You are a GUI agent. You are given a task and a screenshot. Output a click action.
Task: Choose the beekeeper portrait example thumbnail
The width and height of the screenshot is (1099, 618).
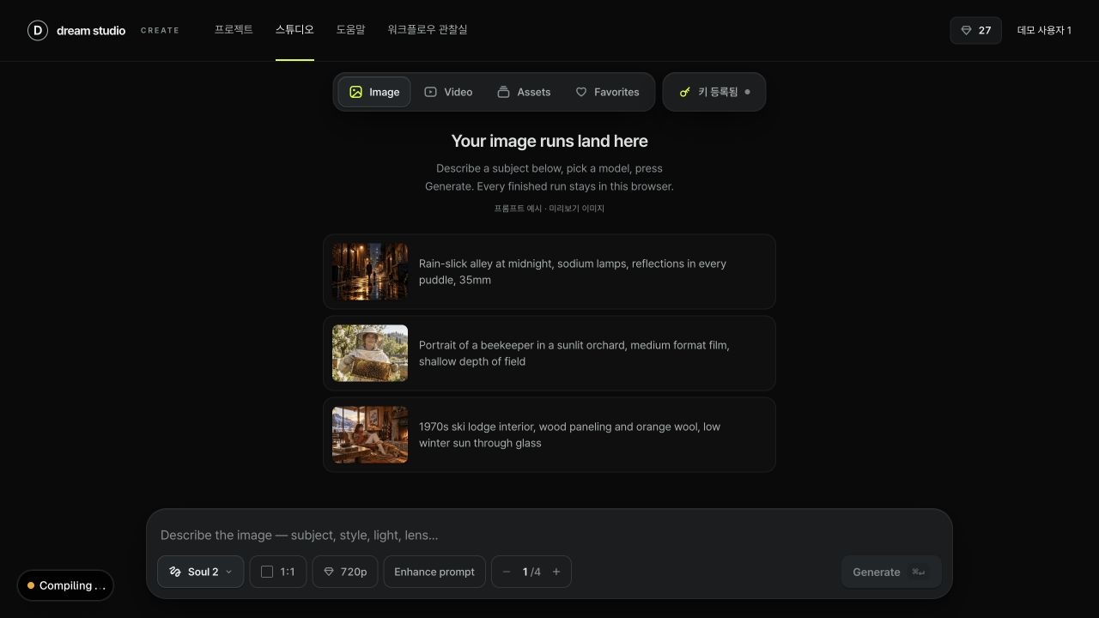(x=370, y=353)
